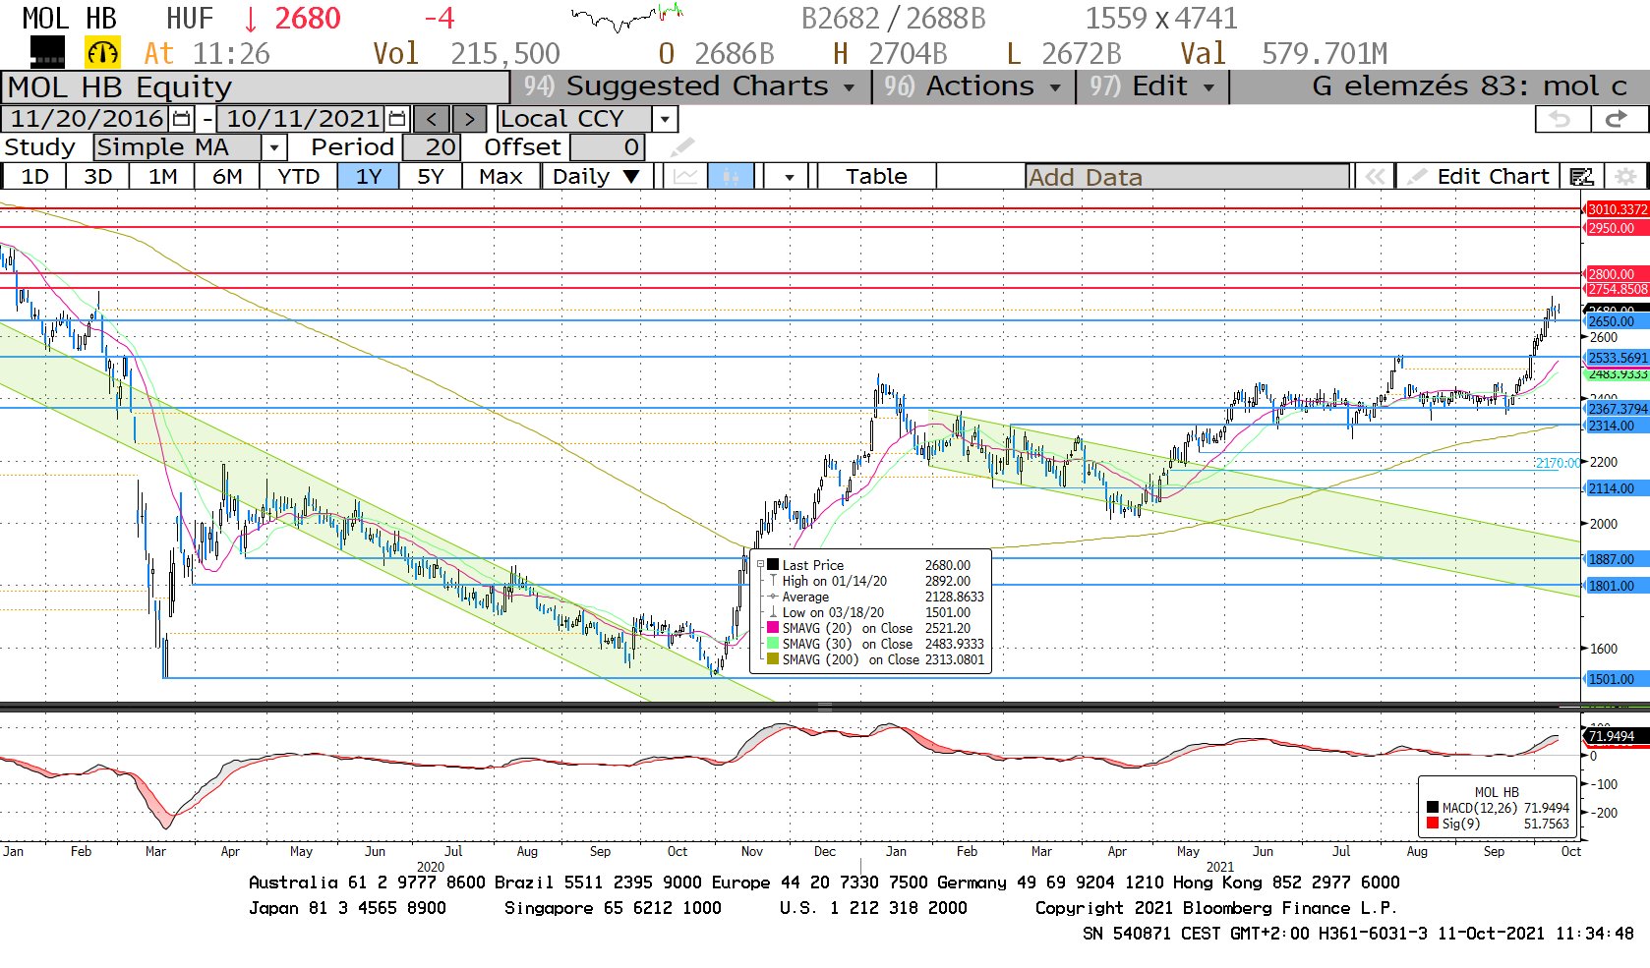
Task: Open the Actions menu
Action: (972, 86)
